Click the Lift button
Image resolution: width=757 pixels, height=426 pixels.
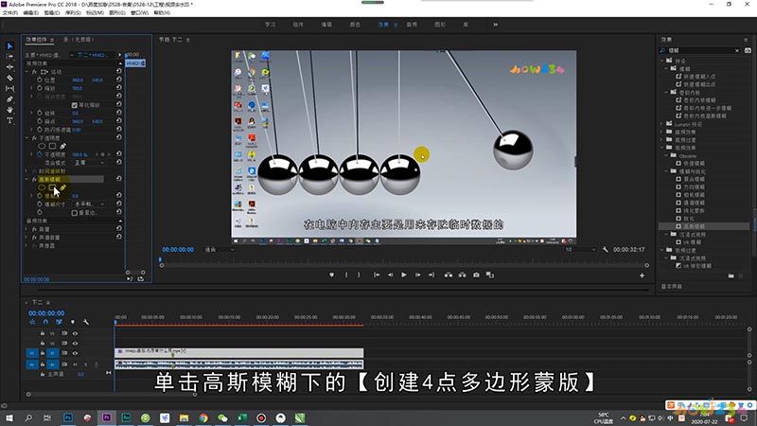tap(449, 275)
